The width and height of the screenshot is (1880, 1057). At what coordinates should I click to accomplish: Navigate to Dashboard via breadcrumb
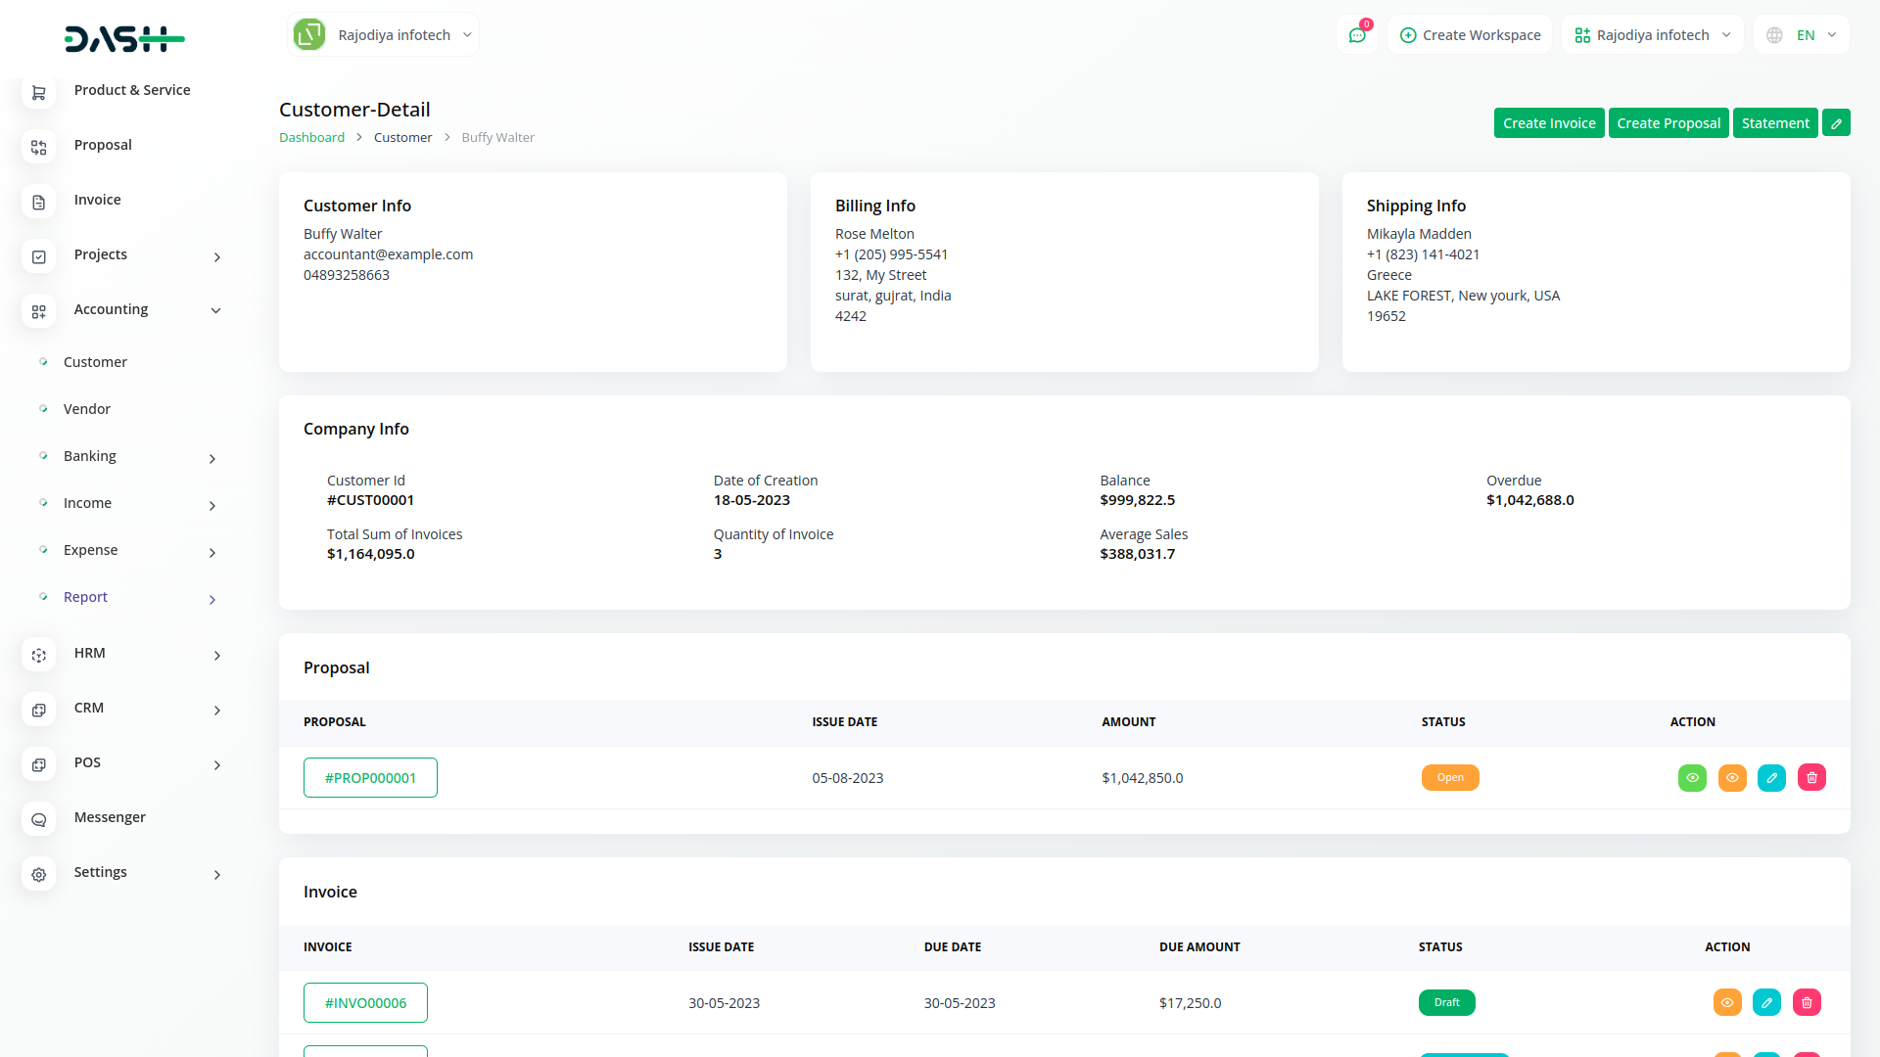(x=311, y=137)
